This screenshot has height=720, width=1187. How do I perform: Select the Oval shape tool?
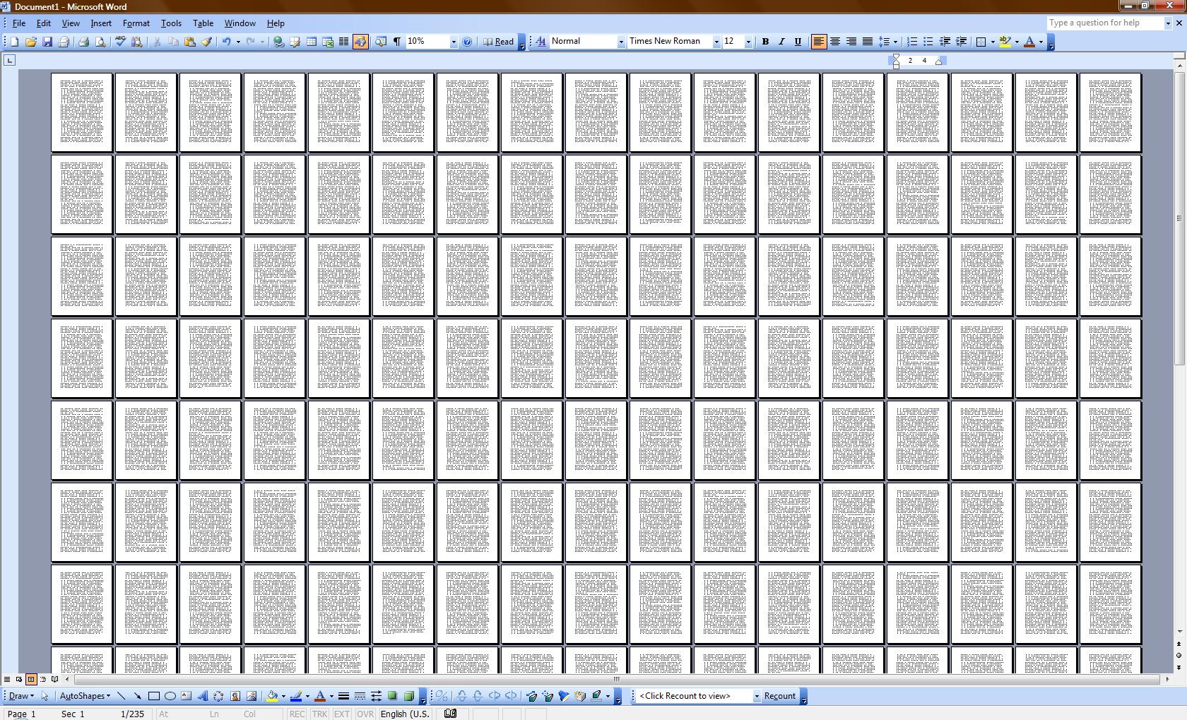coord(170,696)
